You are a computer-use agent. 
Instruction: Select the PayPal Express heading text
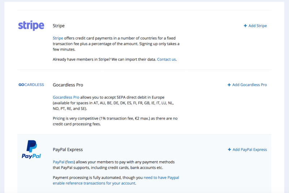pyautogui.click(x=68, y=150)
